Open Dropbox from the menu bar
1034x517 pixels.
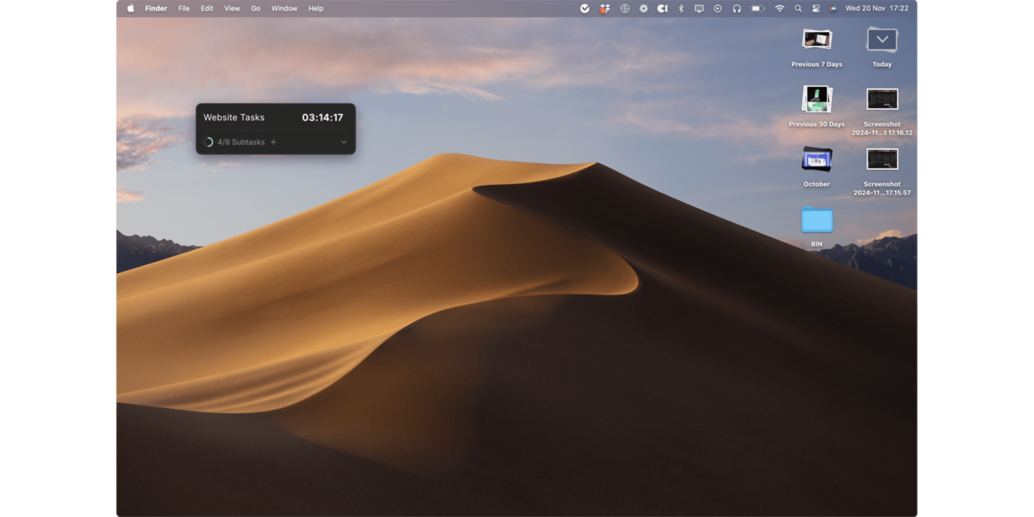pos(605,9)
